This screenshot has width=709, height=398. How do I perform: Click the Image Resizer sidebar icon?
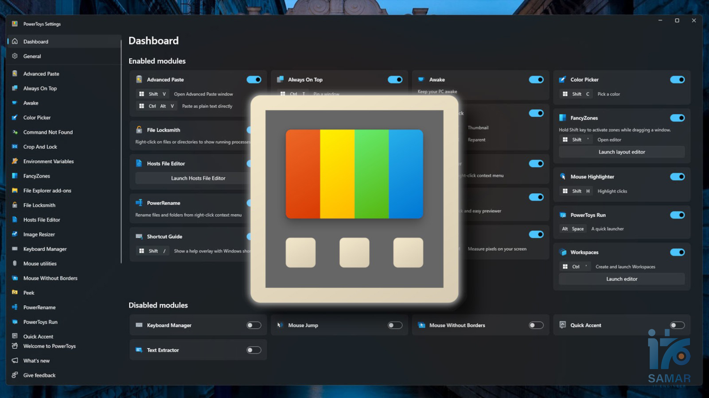tap(15, 234)
